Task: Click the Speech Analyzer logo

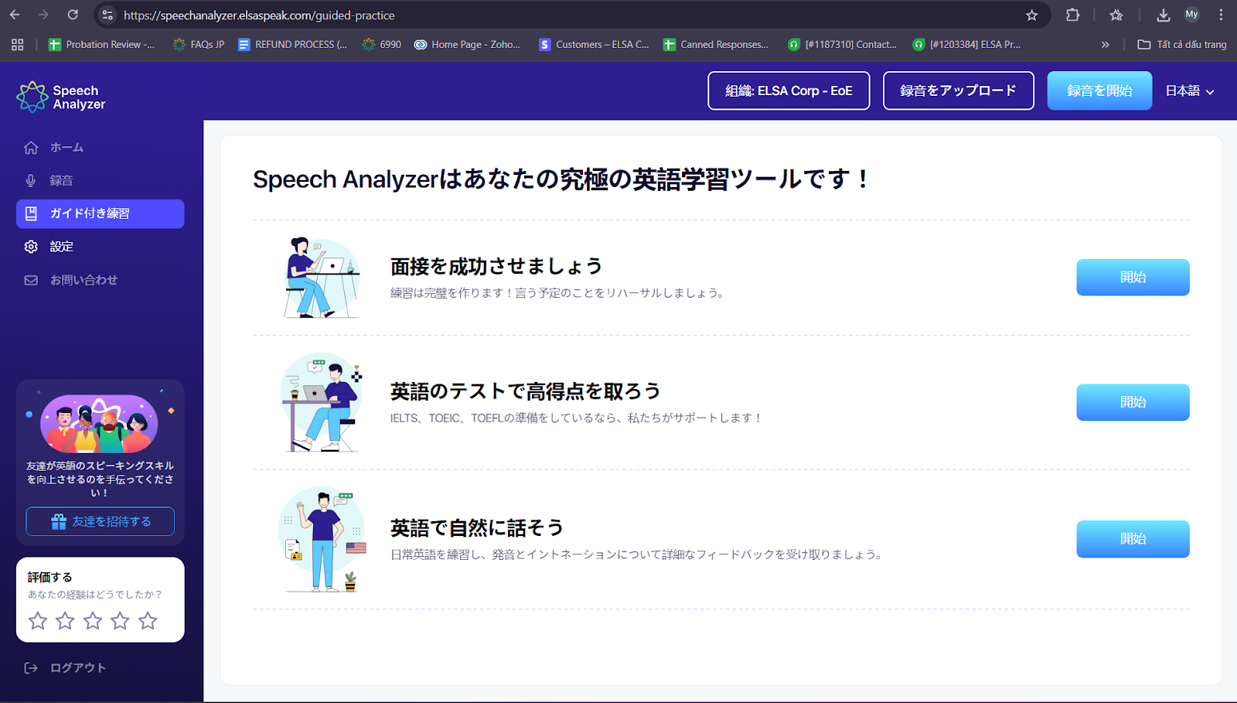Action: 61,97
